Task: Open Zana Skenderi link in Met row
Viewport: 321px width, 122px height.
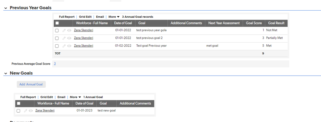Action: [84, 46]
